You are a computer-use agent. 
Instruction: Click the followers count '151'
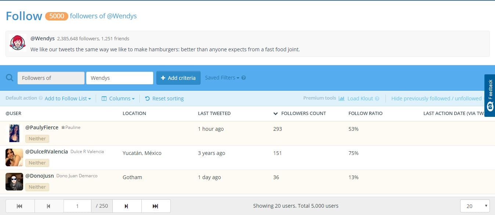point(278,153)
